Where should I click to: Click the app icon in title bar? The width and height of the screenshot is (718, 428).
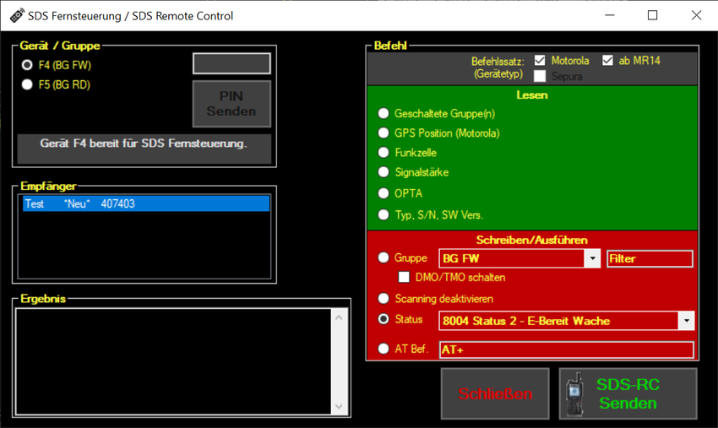click(x=16, y=15)
